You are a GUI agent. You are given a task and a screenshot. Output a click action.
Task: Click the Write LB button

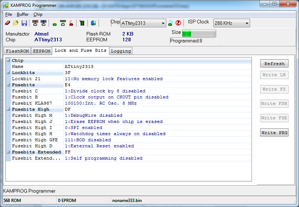[274, 75]
